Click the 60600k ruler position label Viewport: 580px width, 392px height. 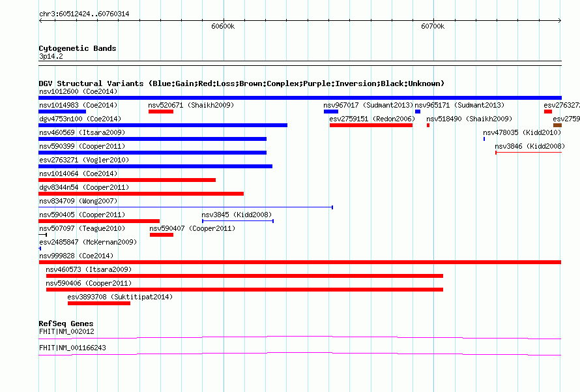click(x=223, y=26)
